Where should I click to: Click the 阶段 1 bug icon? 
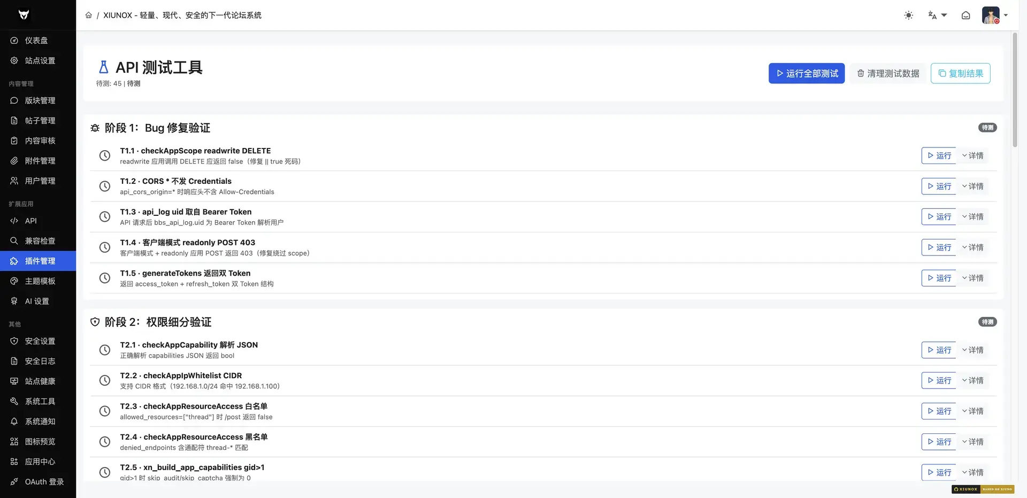[95, 128]
